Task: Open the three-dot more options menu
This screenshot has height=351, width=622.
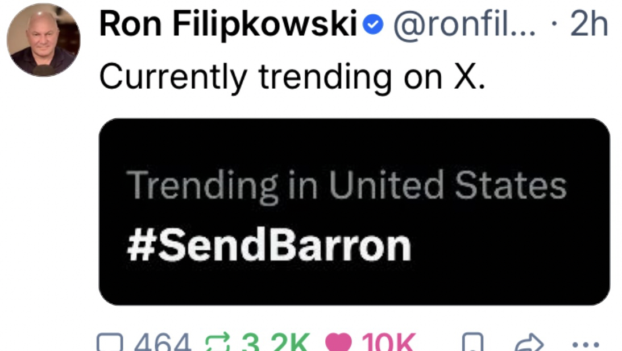Action: click(584, 344)
